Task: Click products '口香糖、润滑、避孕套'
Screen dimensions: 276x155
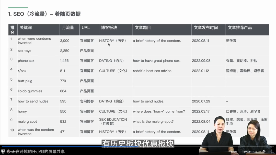Action: tap(243, 111)
